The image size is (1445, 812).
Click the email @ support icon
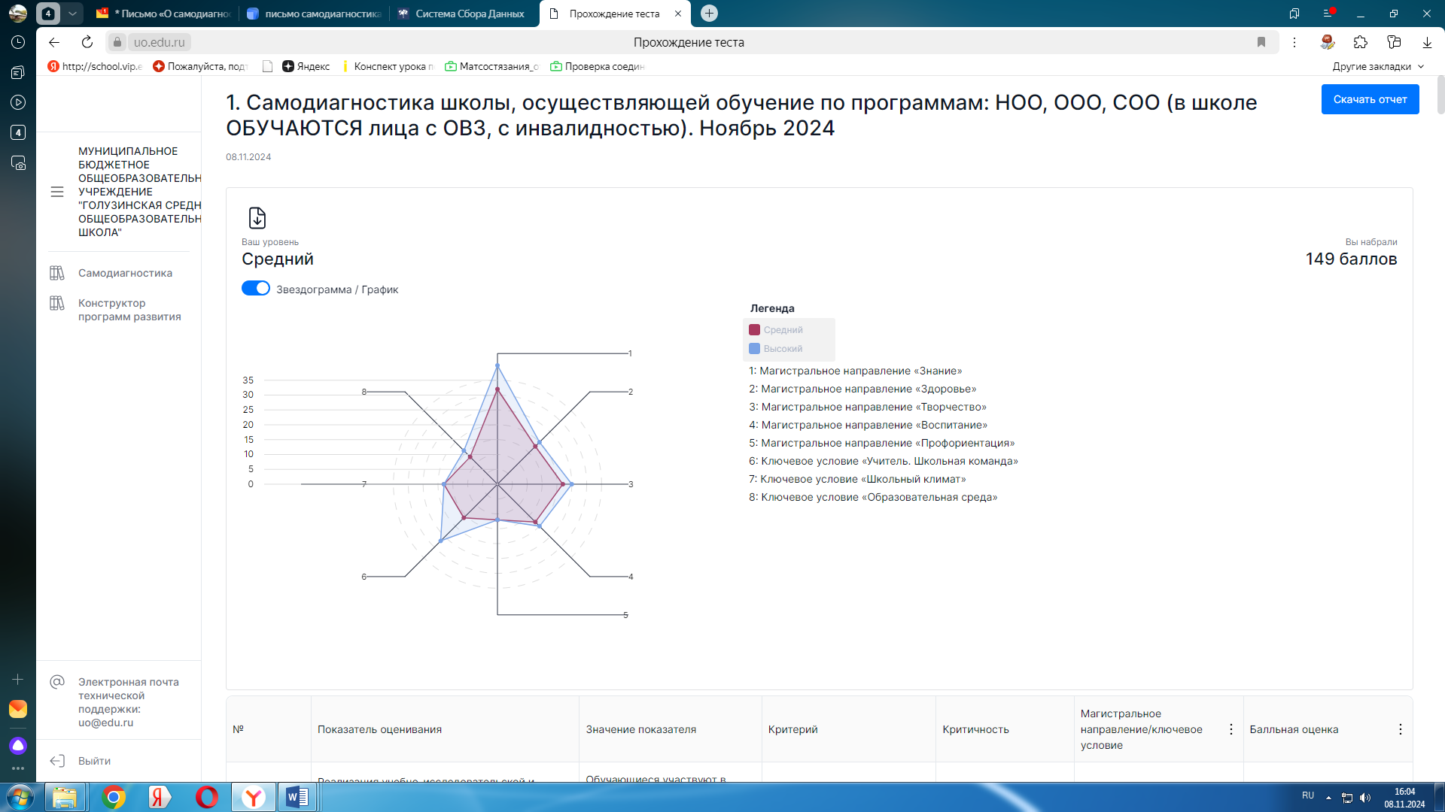(x=57, y=682)
